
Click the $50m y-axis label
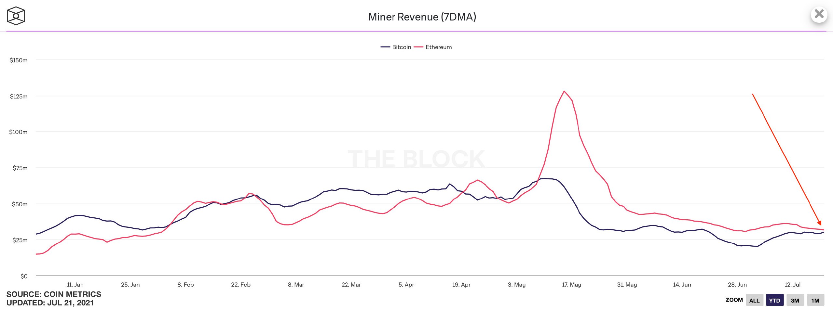pyautogui.click(x=20, y=204)
